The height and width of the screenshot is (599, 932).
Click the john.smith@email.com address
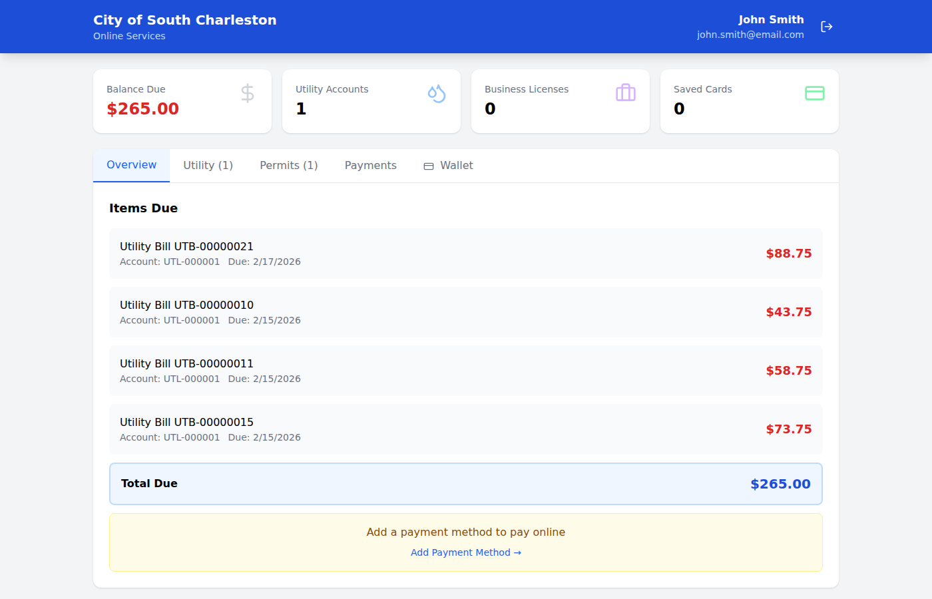tap(750, 34)
